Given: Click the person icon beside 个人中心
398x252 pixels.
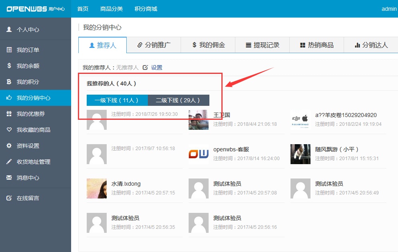Looking at the screenshot, I should click(9, 30).
